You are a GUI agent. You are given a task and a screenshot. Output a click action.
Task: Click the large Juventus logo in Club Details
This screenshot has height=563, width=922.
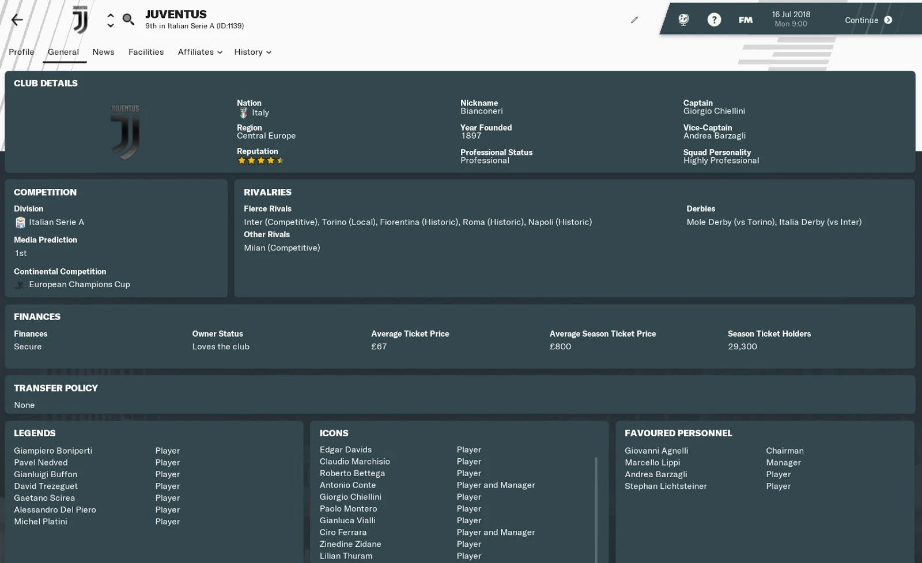tap(125, 132)
